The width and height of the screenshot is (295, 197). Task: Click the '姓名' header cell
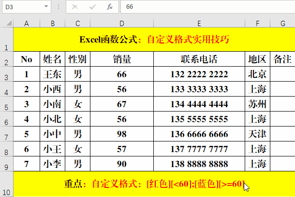point(53,59)
